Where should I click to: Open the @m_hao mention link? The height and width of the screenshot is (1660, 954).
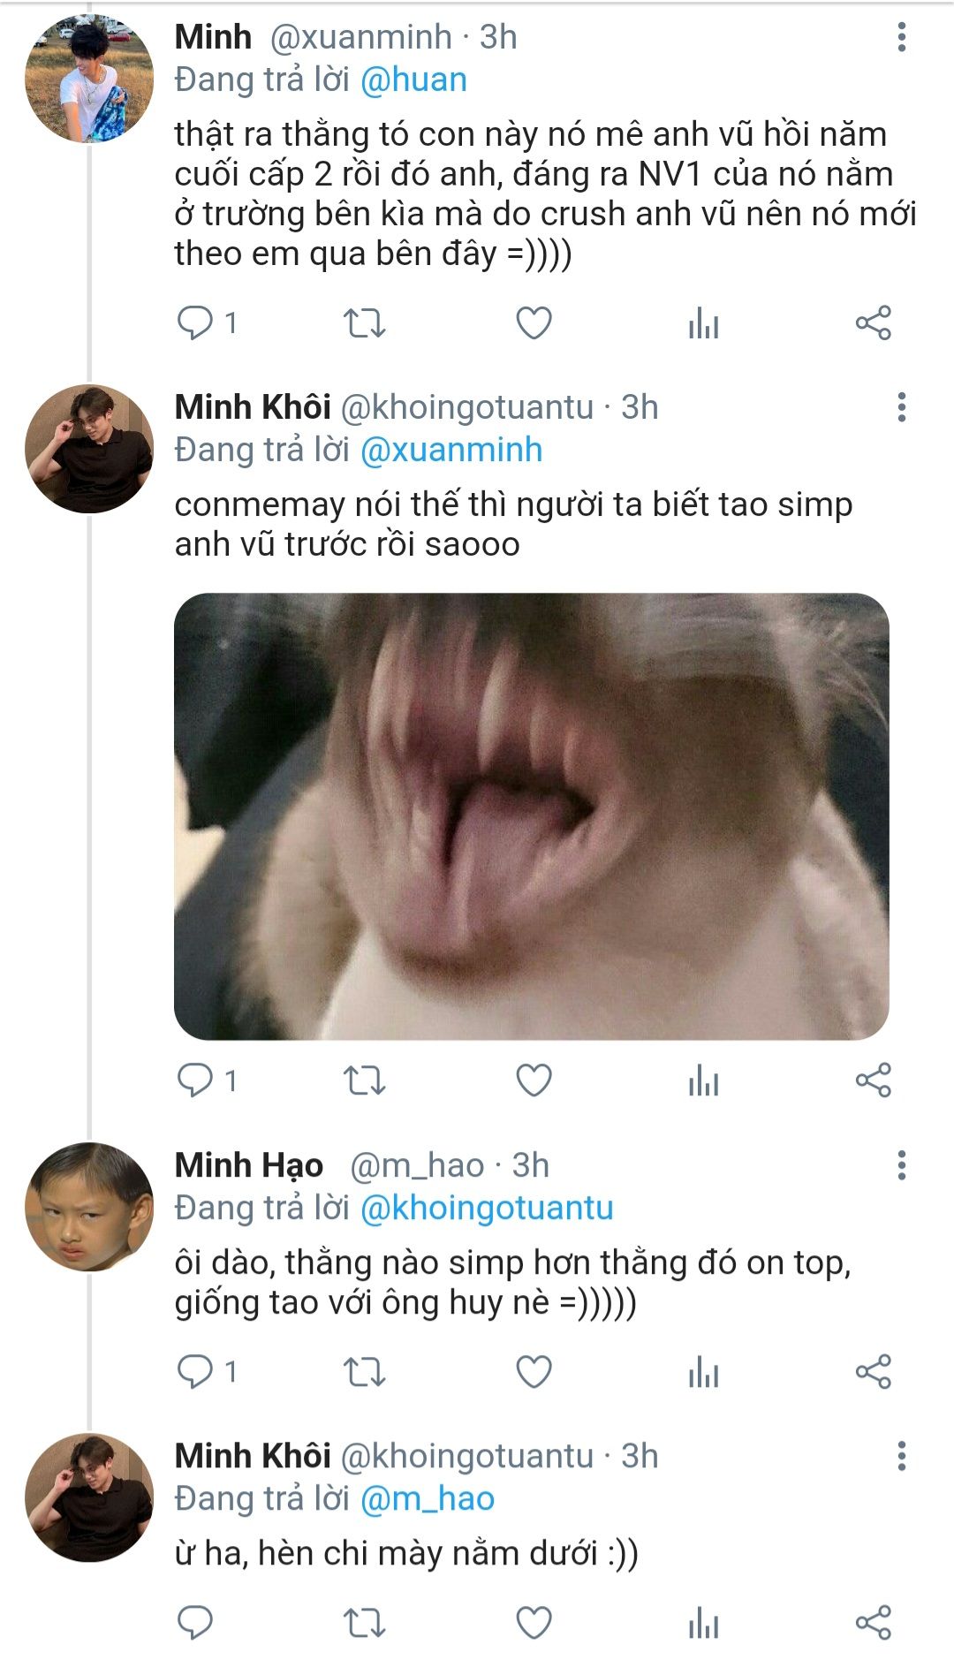click(x=428, y=1499)
